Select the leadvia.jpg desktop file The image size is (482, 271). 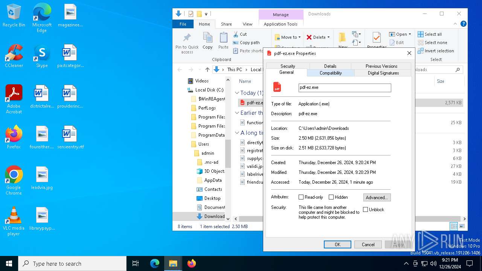click(x=42, y=178)
